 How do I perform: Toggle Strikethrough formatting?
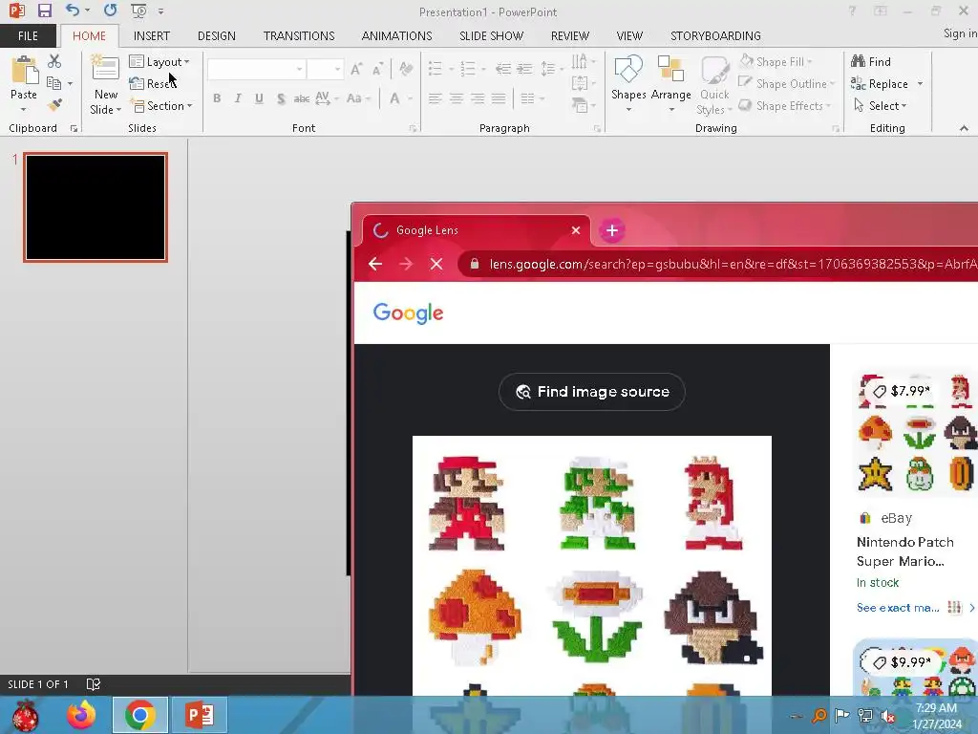(x=302, y=98)
